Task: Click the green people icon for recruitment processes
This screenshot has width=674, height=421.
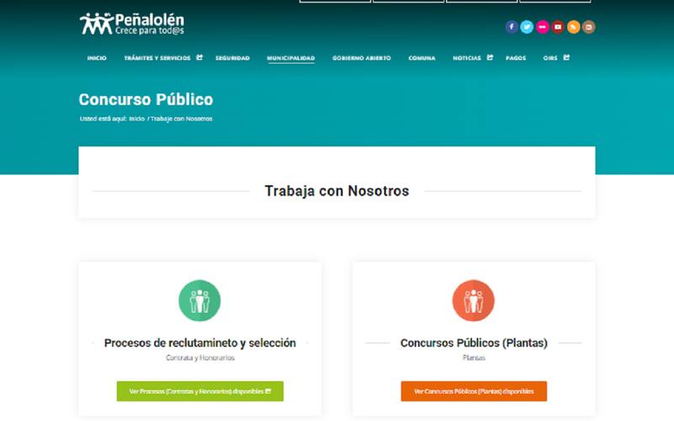Action: (x=200, y=301)
